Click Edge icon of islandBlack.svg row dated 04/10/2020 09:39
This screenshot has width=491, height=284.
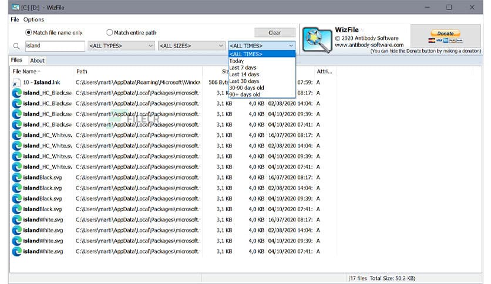16,198
